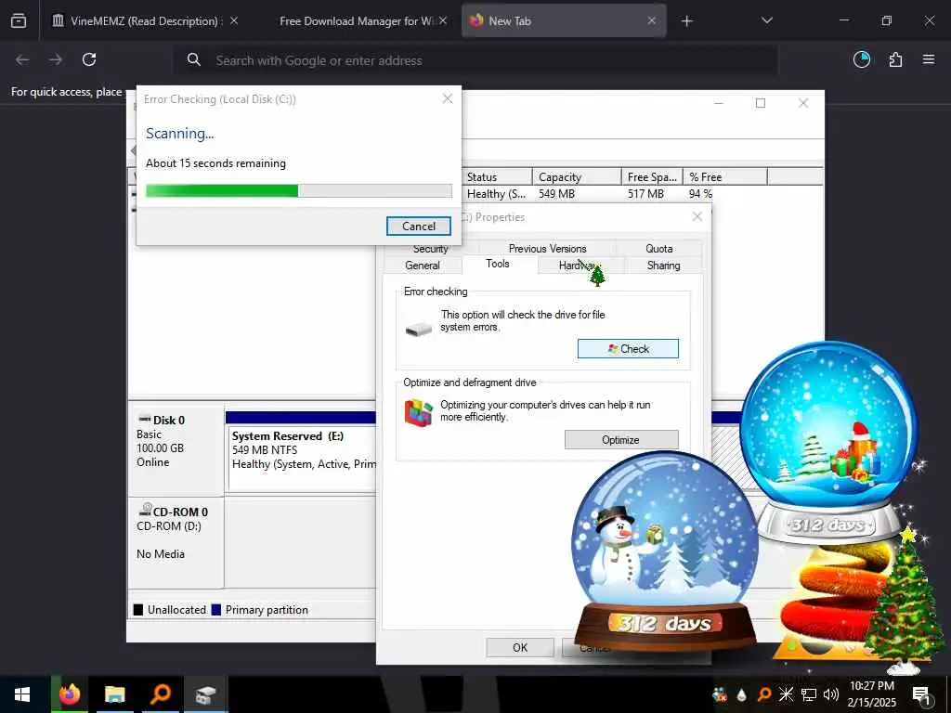Viewport: 951px width, 713px height.
Task: Click the small Christmas tree near Hardware tab
Action: [x=597, y=275]
